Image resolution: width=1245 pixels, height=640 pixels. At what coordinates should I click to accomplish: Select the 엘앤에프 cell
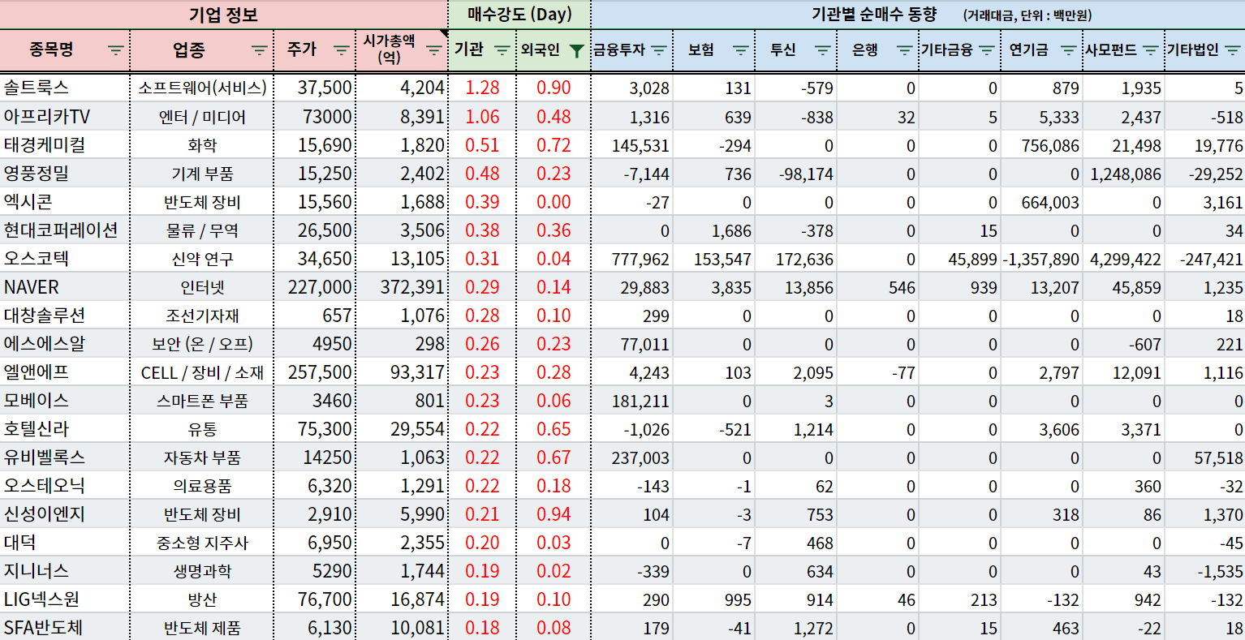point(65,372)
